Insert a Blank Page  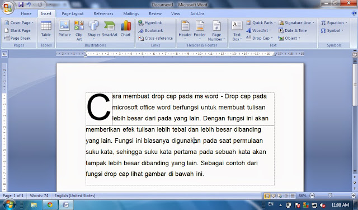tap(17, 30)
